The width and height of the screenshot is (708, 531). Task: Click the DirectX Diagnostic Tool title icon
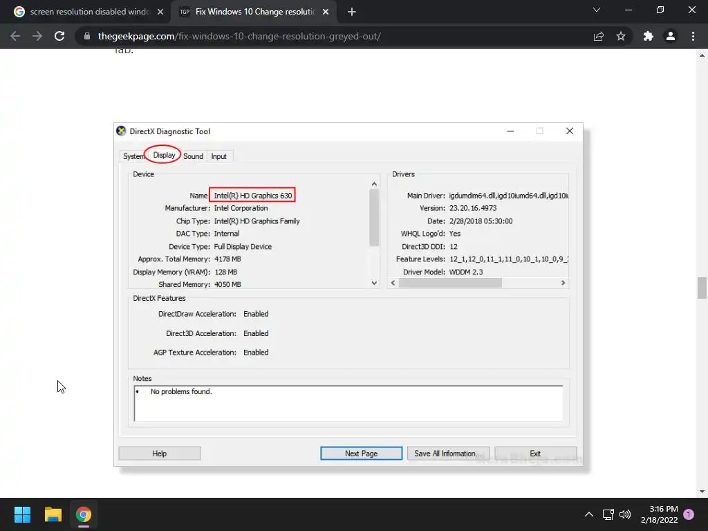[121, 131]
